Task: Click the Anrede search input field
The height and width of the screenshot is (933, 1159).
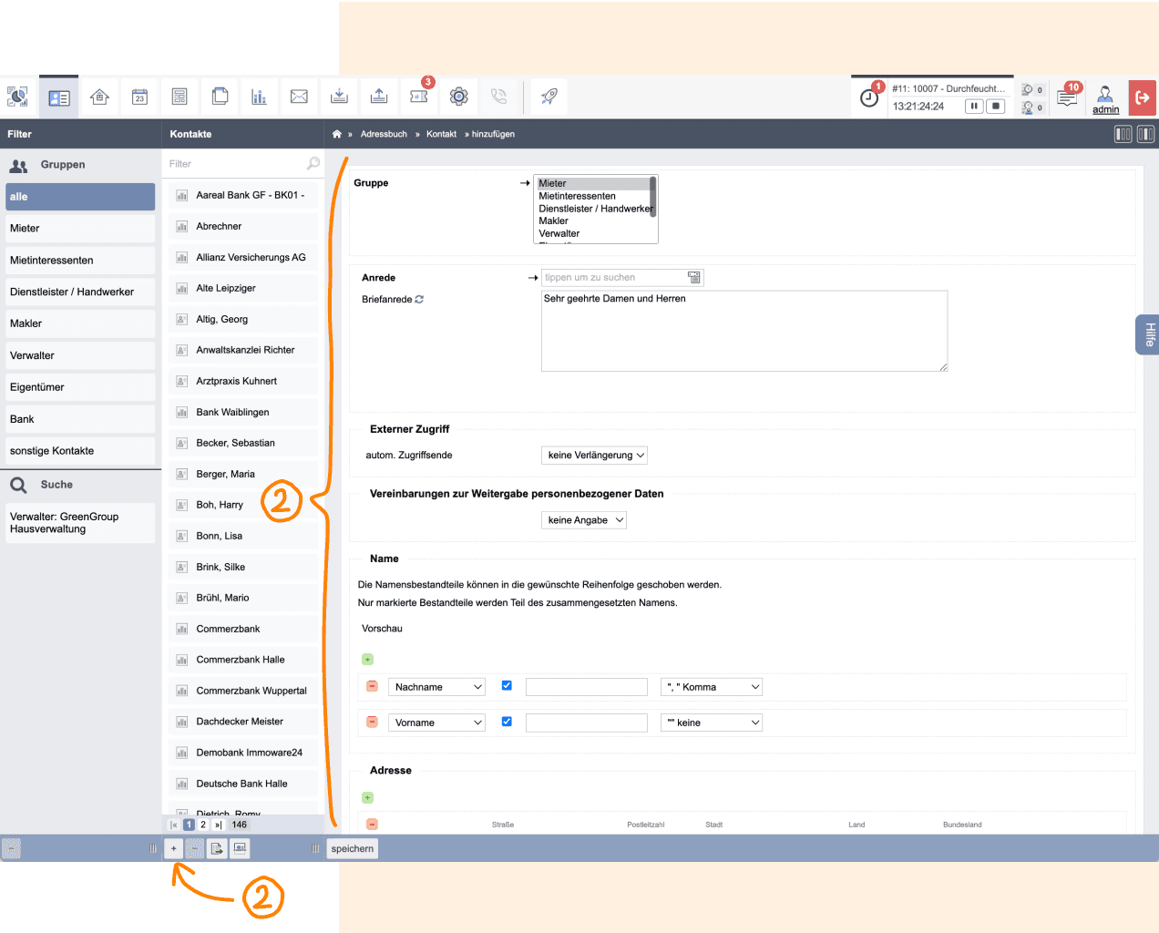Action: (x=614, y=278)
